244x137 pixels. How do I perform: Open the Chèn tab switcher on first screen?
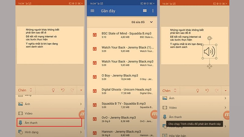(25, 90)
